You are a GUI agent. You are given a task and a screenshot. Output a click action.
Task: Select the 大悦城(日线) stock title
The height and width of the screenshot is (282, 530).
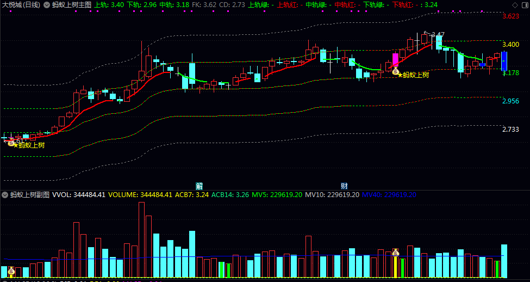click(21, 5)
